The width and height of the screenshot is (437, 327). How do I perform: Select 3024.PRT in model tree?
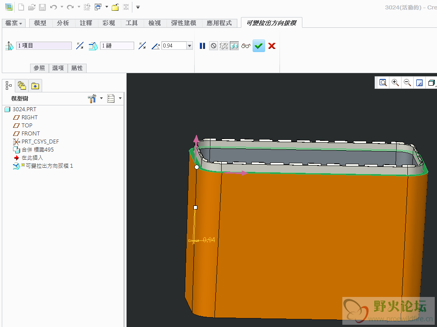21,109
